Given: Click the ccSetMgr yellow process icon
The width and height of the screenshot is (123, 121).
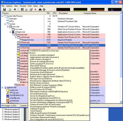Looking at the screenshot, I should [x=19, y=53].
